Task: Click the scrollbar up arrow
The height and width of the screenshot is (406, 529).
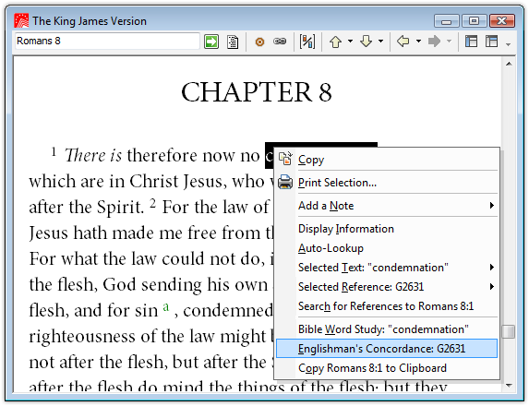Action: [x=509, y=64]
